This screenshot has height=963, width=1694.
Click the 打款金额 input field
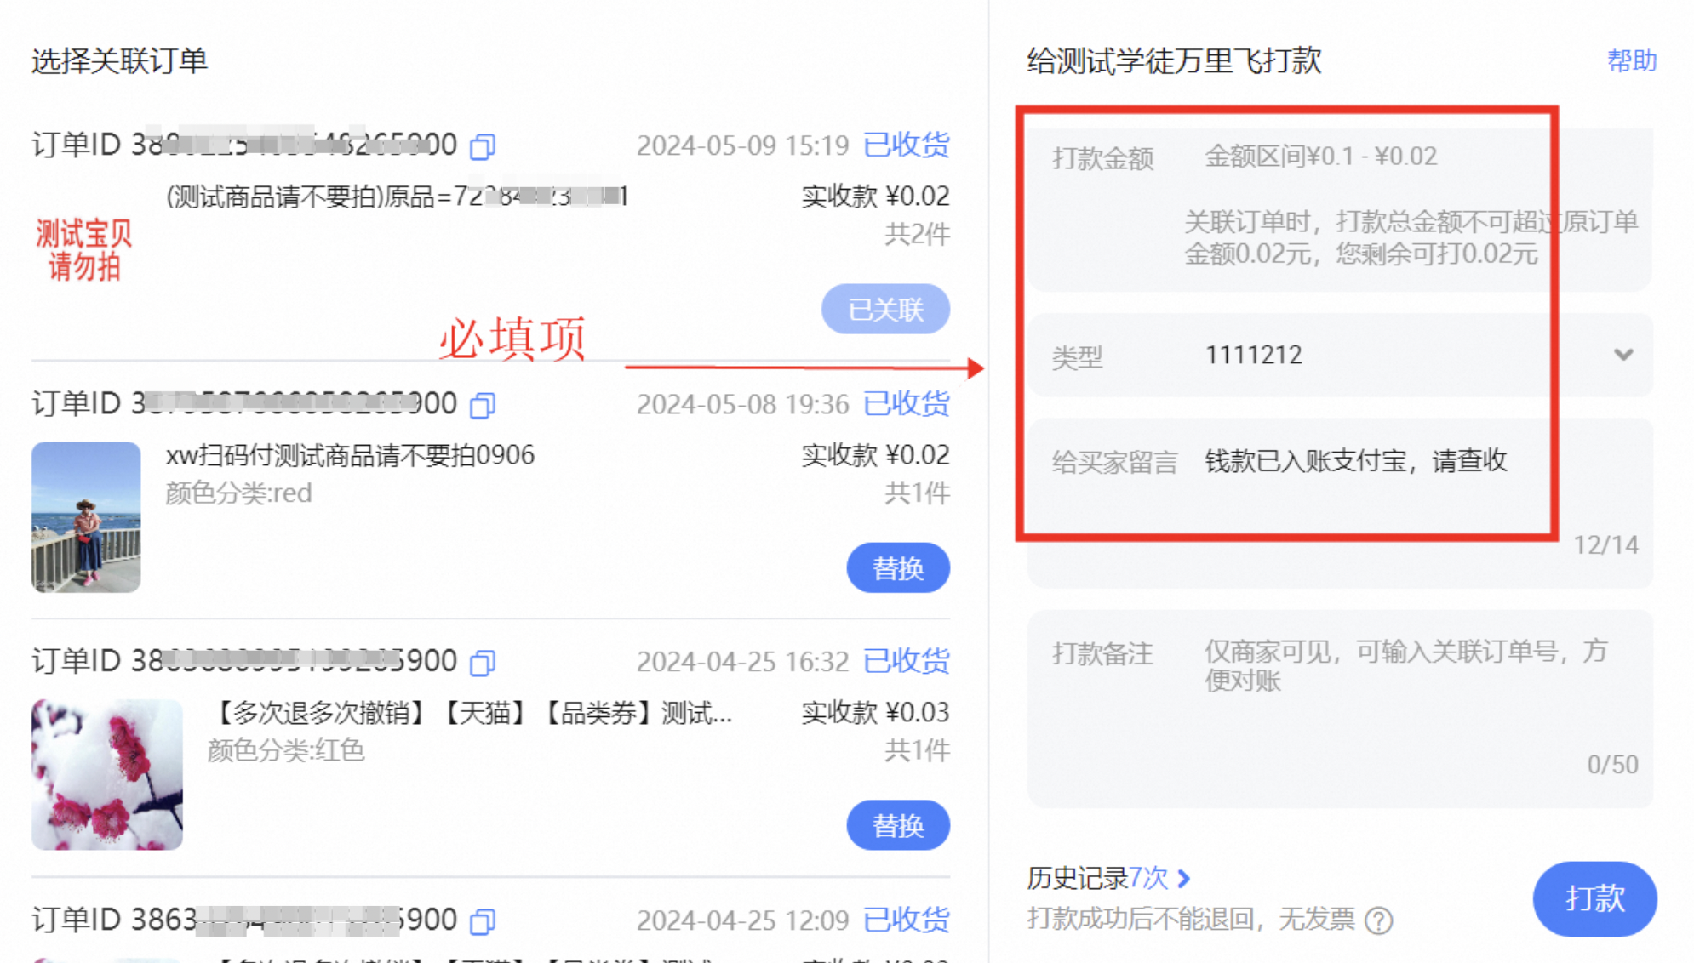(x=1340, y=208)
